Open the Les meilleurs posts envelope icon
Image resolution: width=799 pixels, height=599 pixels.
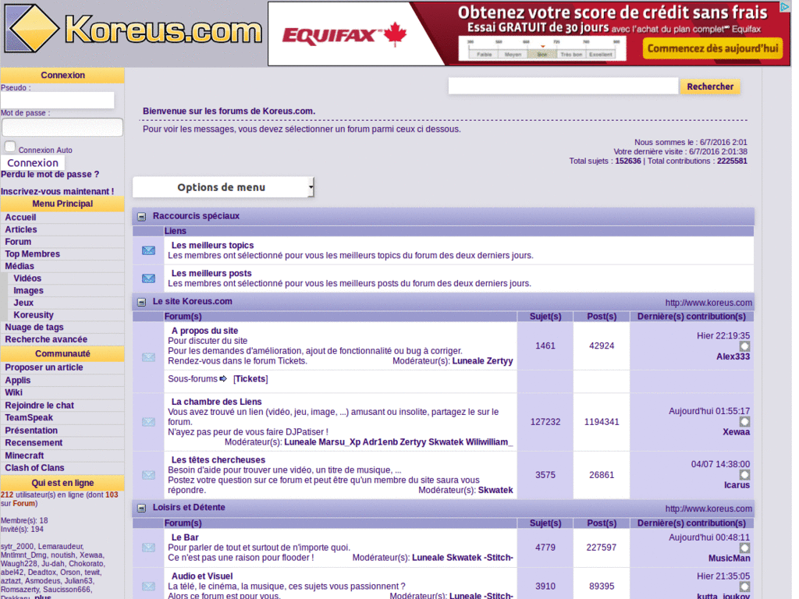point(148,278)
